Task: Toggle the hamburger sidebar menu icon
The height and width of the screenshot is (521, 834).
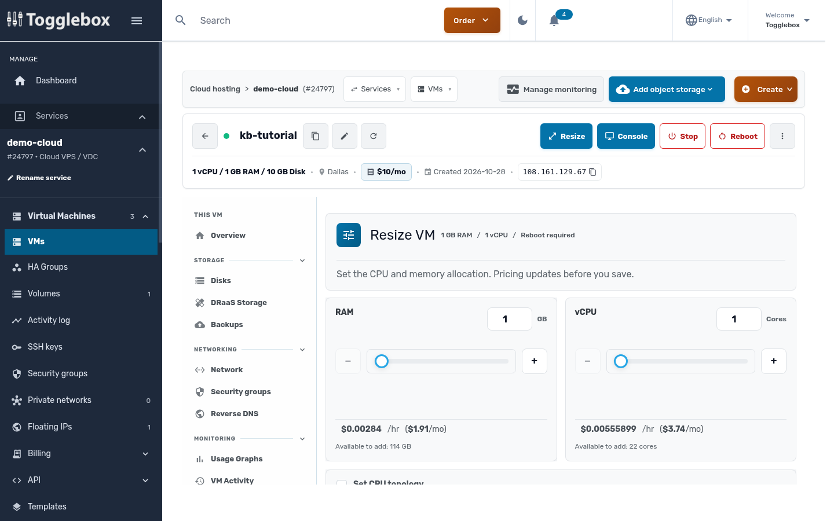Action: point(137,21)
